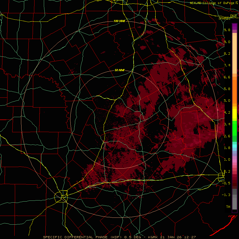Click the 3.4 value on color scale
239x239 pixels.
pyautogui.click(x=227, y=124)
